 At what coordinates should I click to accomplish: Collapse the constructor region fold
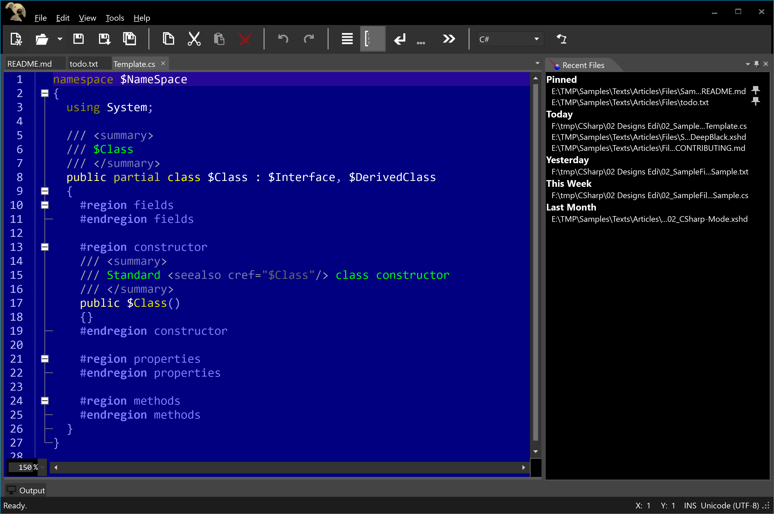(x=45, y=247)
